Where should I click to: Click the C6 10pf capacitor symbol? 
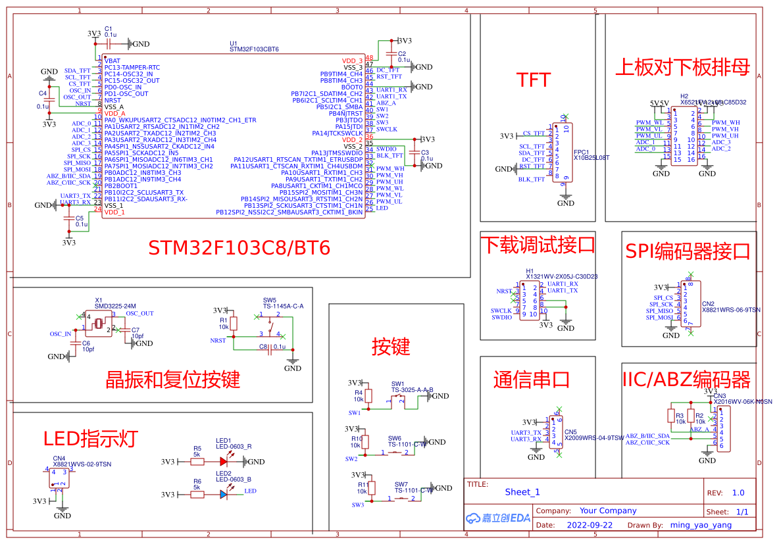(76, 343)
